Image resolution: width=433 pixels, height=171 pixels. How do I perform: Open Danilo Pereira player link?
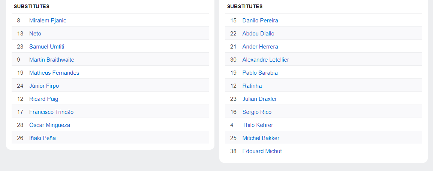(x=260, y=21)
